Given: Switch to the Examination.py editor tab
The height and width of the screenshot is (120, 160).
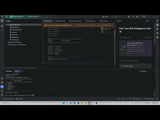Looking at the screenshot, I should point(75,21).
